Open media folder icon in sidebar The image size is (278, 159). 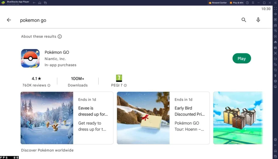[275, 59]
